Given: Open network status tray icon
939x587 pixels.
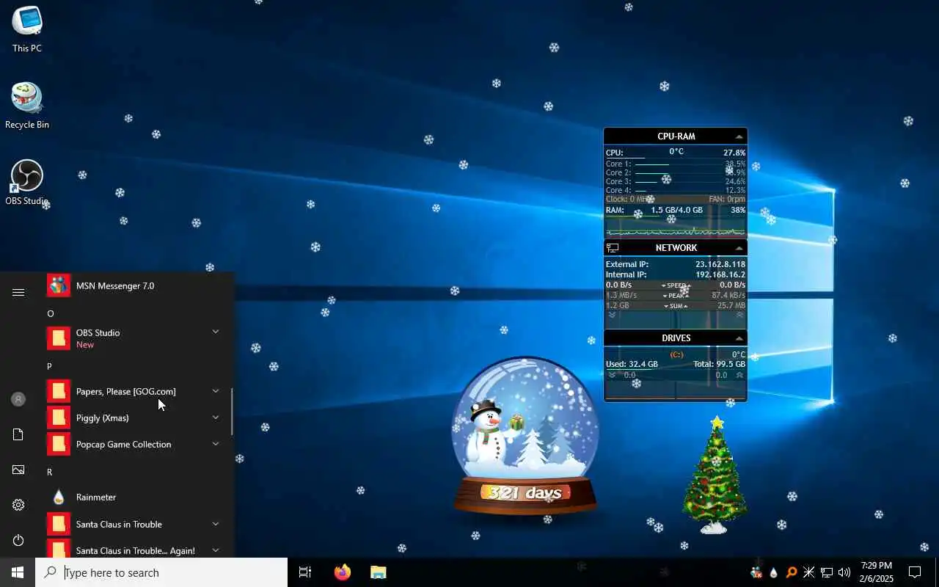Looking at the screenshot, I should [x=826, y=572].
